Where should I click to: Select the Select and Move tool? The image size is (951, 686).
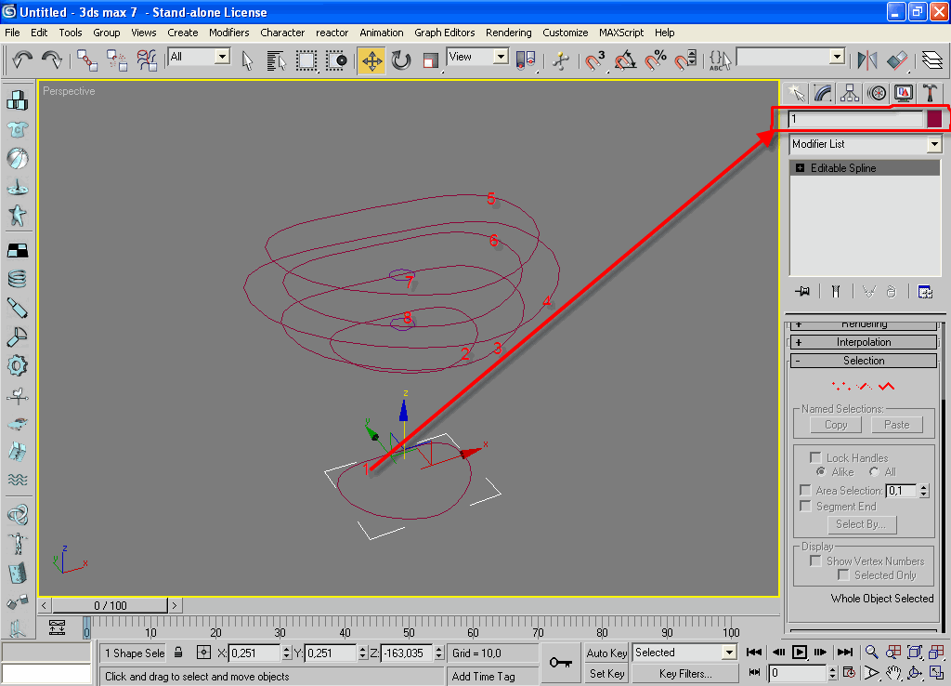point(371,60)
